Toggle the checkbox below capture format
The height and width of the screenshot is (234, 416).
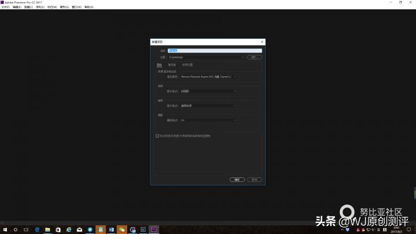click(157, 136)
